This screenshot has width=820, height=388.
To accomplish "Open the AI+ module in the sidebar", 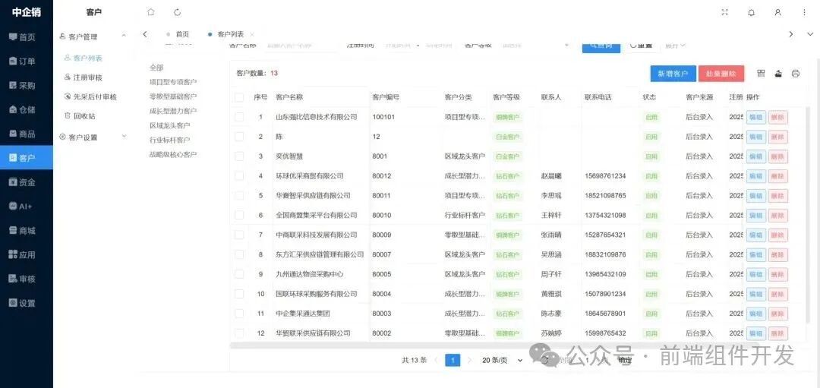I will [26, 206].
